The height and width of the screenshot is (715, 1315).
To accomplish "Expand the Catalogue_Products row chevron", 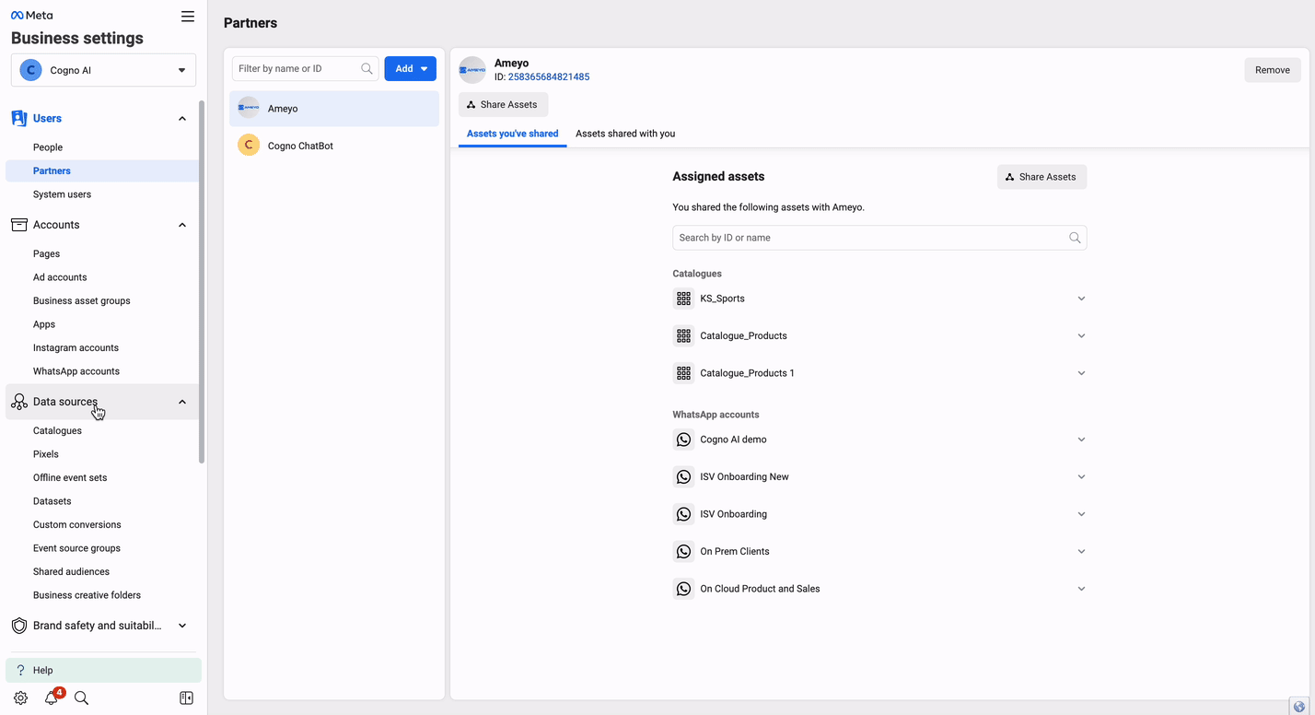I will [x=1081, y=335].
